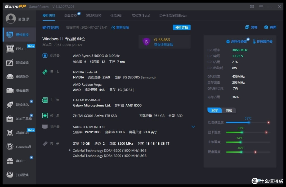This screenshot has width=286, height=187.
Task: Click the 8W CPU热功耗 value
Action: (x=235, y=68)
